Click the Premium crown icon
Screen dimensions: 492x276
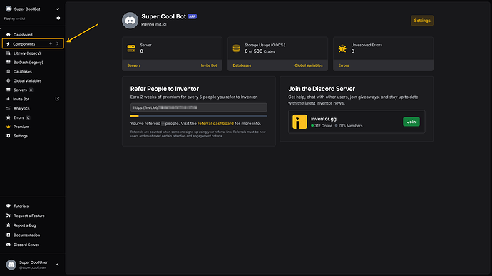coord(9,127)
